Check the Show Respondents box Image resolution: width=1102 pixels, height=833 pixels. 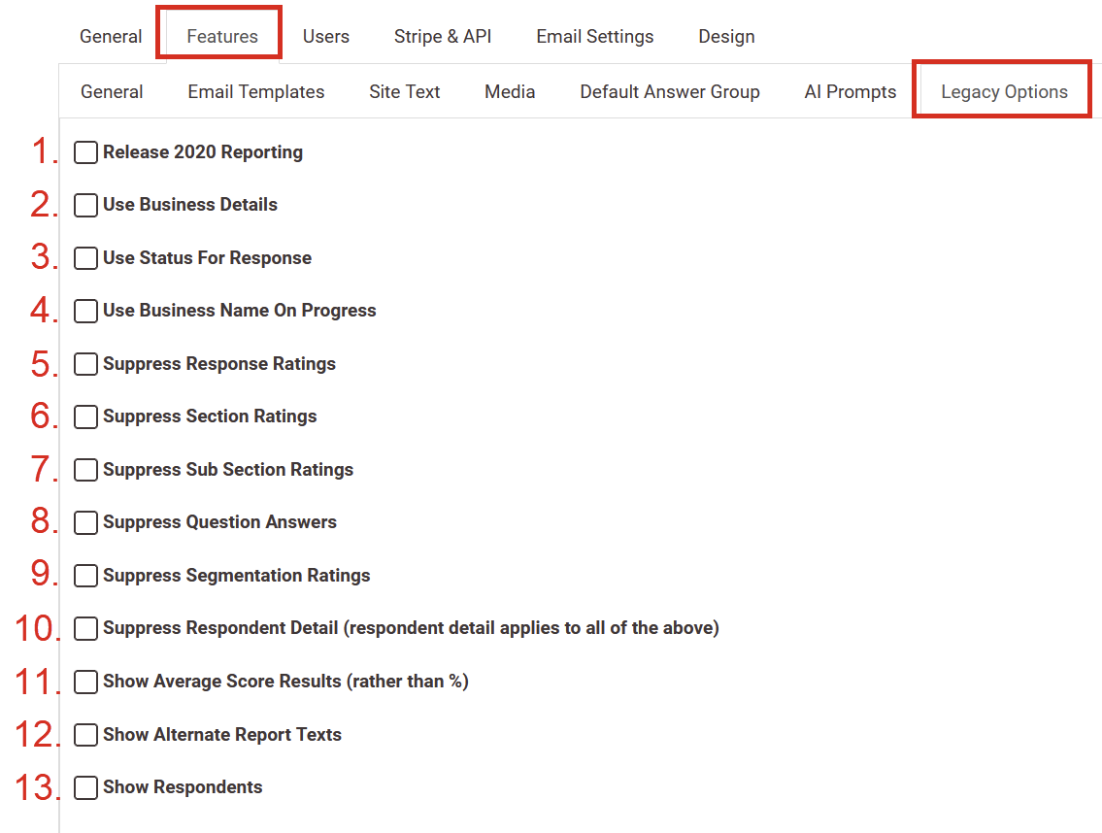pyautogui.click(x=86, y=787)
